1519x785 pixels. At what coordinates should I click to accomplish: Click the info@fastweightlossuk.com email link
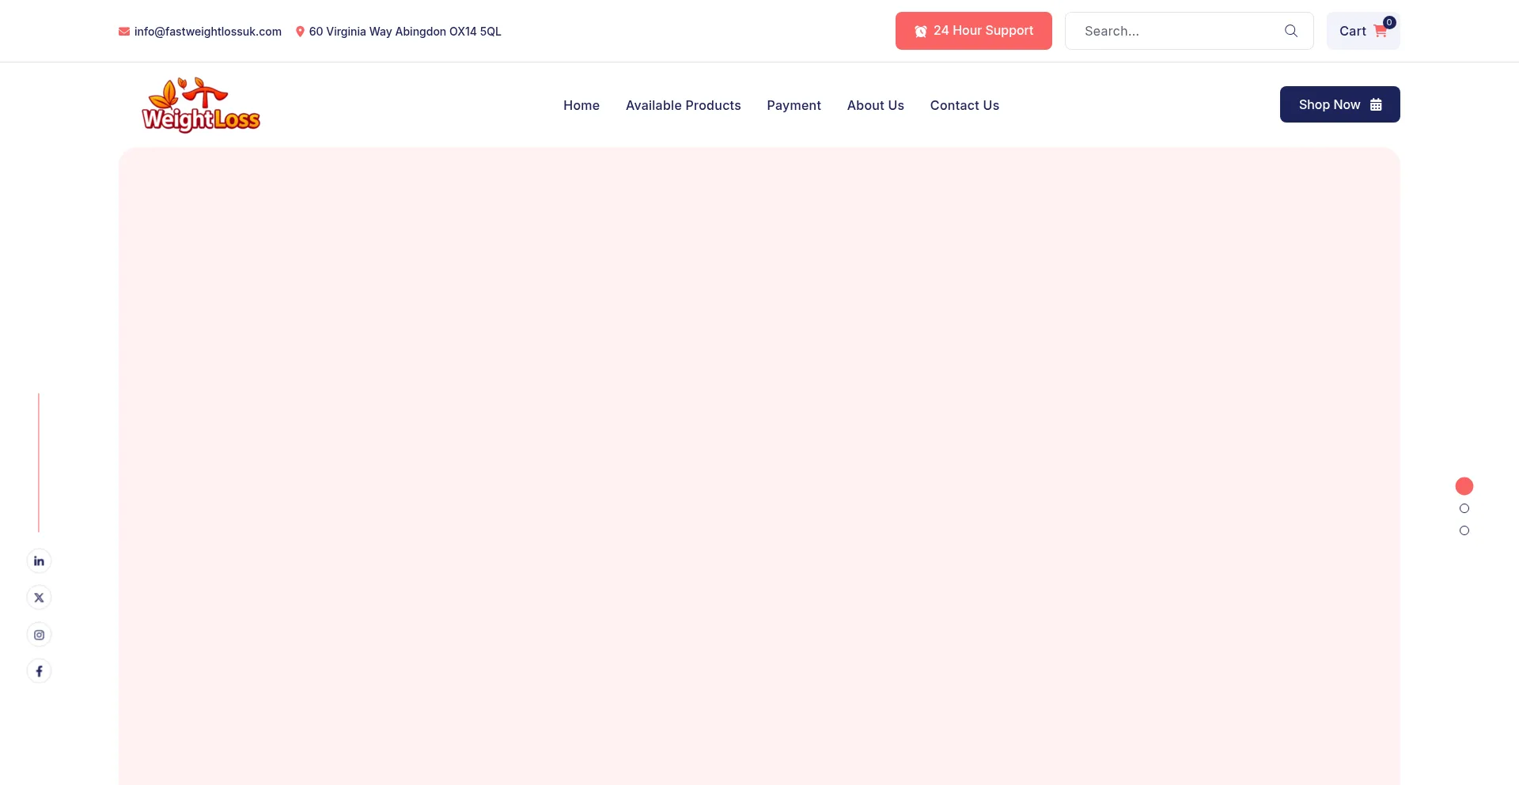point(207,32)
